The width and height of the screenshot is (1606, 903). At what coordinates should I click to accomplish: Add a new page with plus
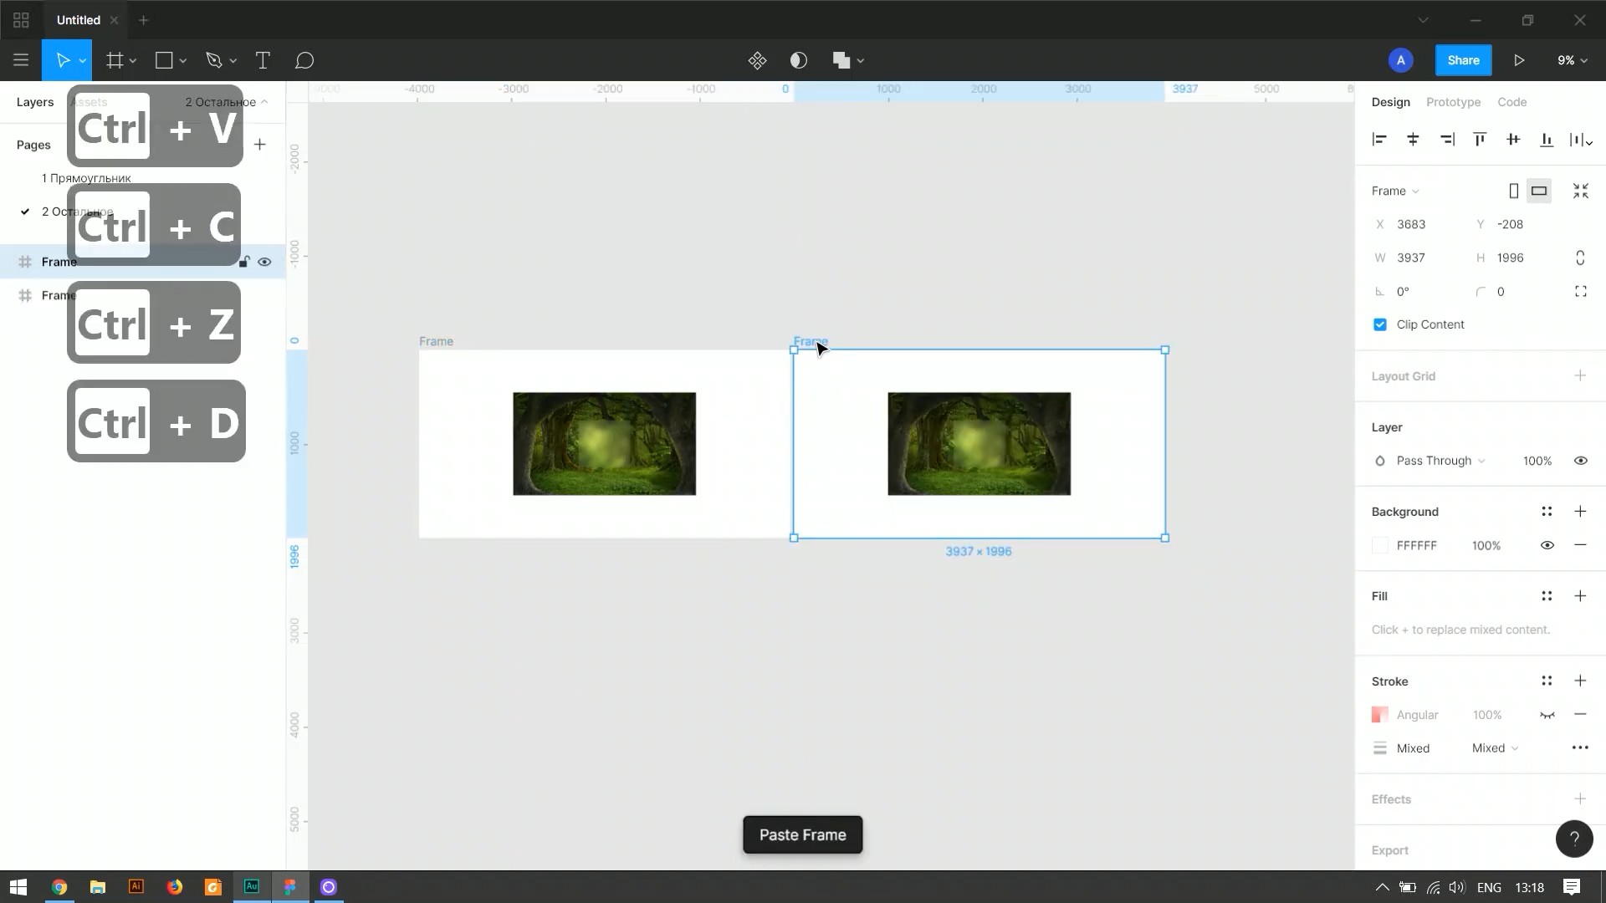(x=260, y=145)
